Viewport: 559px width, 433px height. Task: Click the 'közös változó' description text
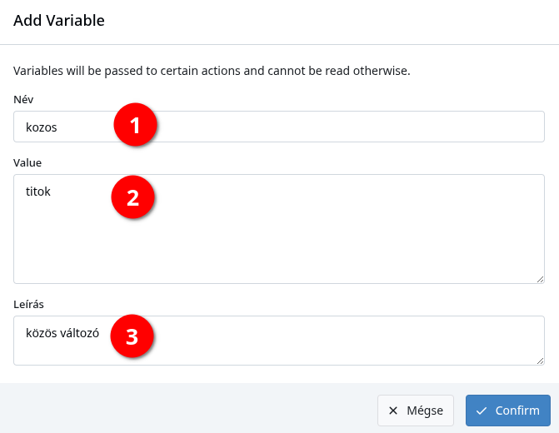[x=62, y=333]
